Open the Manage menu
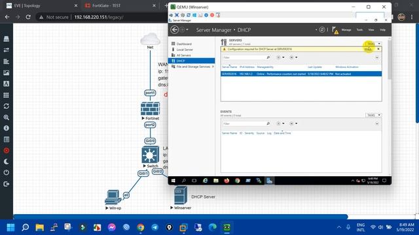 click(x=346, y=30)
